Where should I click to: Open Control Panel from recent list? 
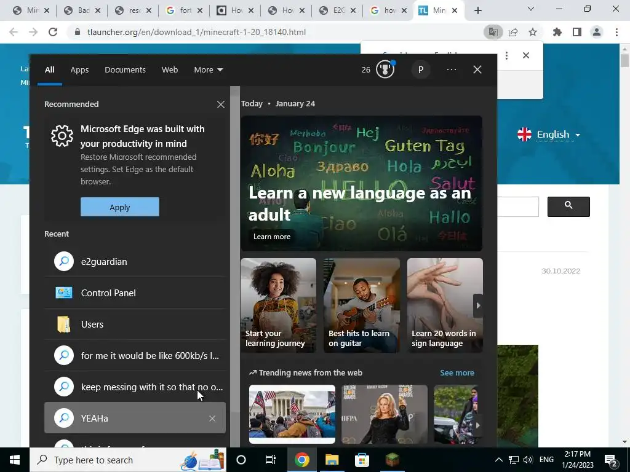[135, 293]
